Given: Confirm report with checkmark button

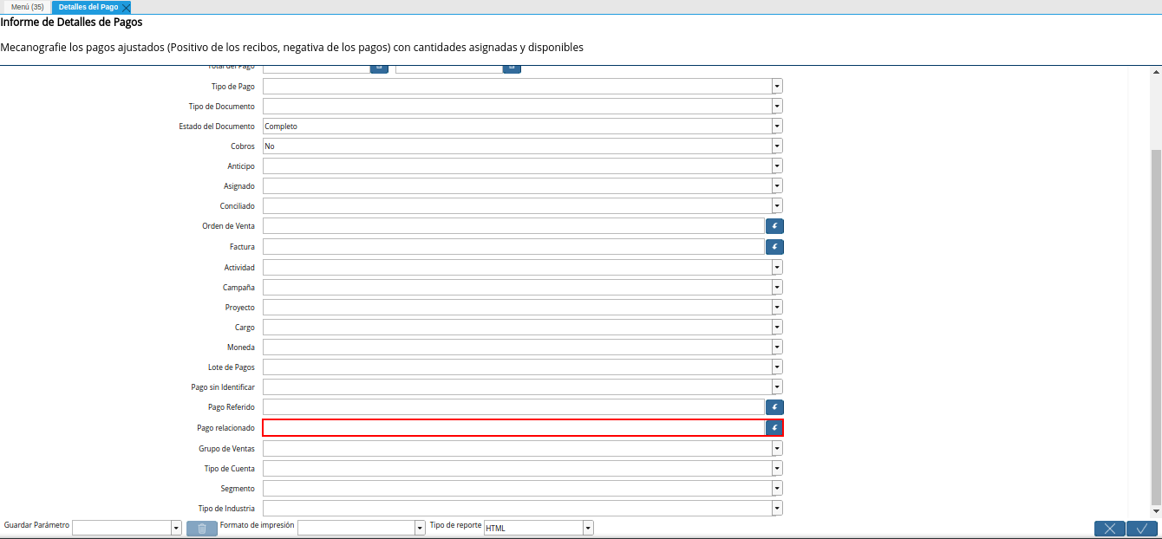Looking at the screenshot, I should (x=1142, y=529).
